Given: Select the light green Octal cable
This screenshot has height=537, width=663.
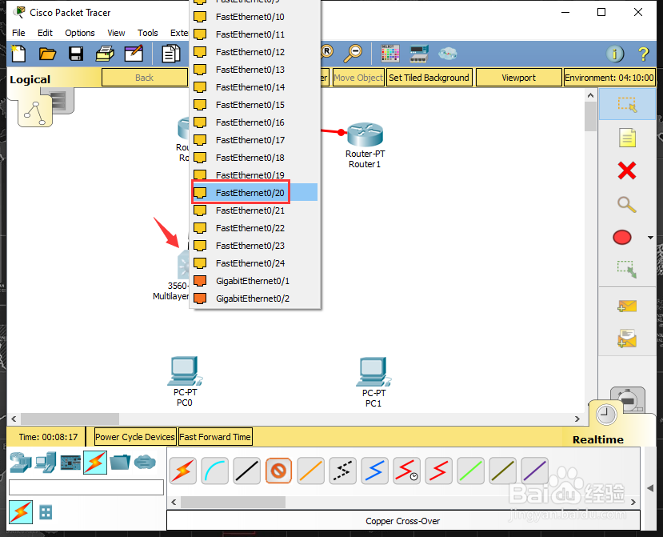Looking at the screenshot, I should click(470, 471).
